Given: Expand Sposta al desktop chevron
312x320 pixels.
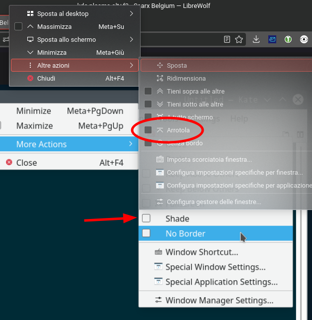Looking at the screenshot, I should (x=132, y=13).
